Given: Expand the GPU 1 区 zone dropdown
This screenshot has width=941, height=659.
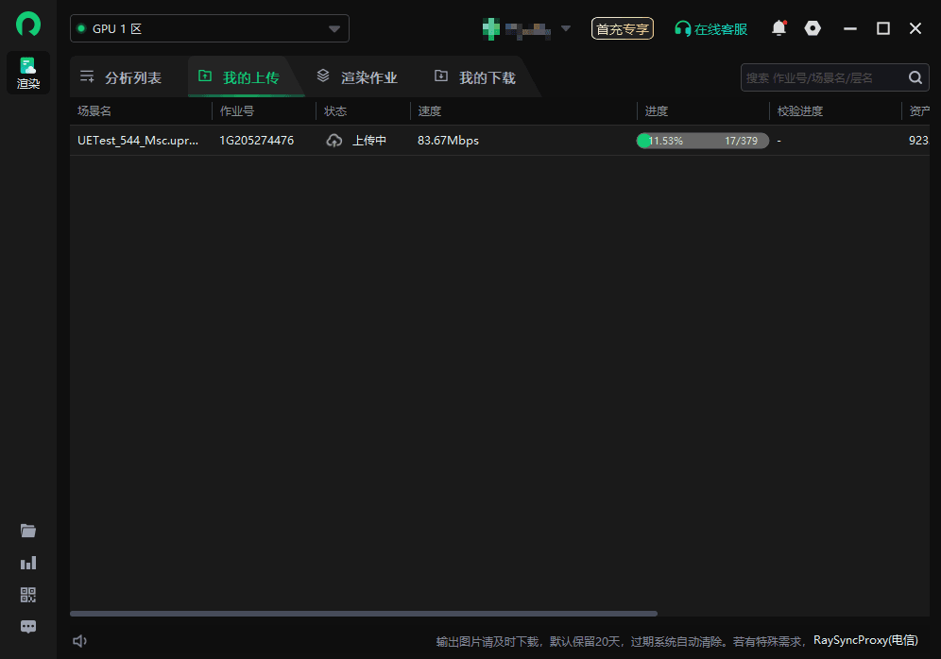Looking at the screenshot, I should click(x=334, y=28).
